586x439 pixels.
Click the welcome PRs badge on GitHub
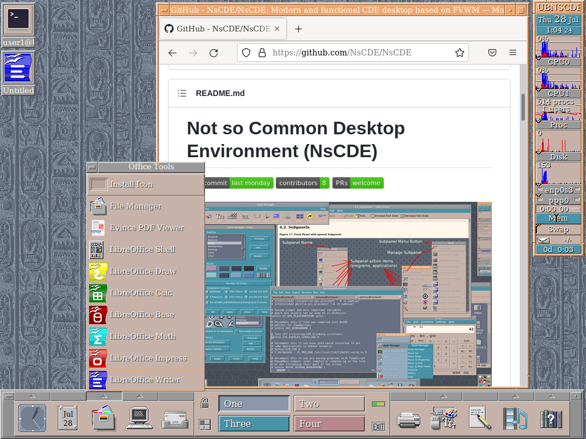[366, 183]
